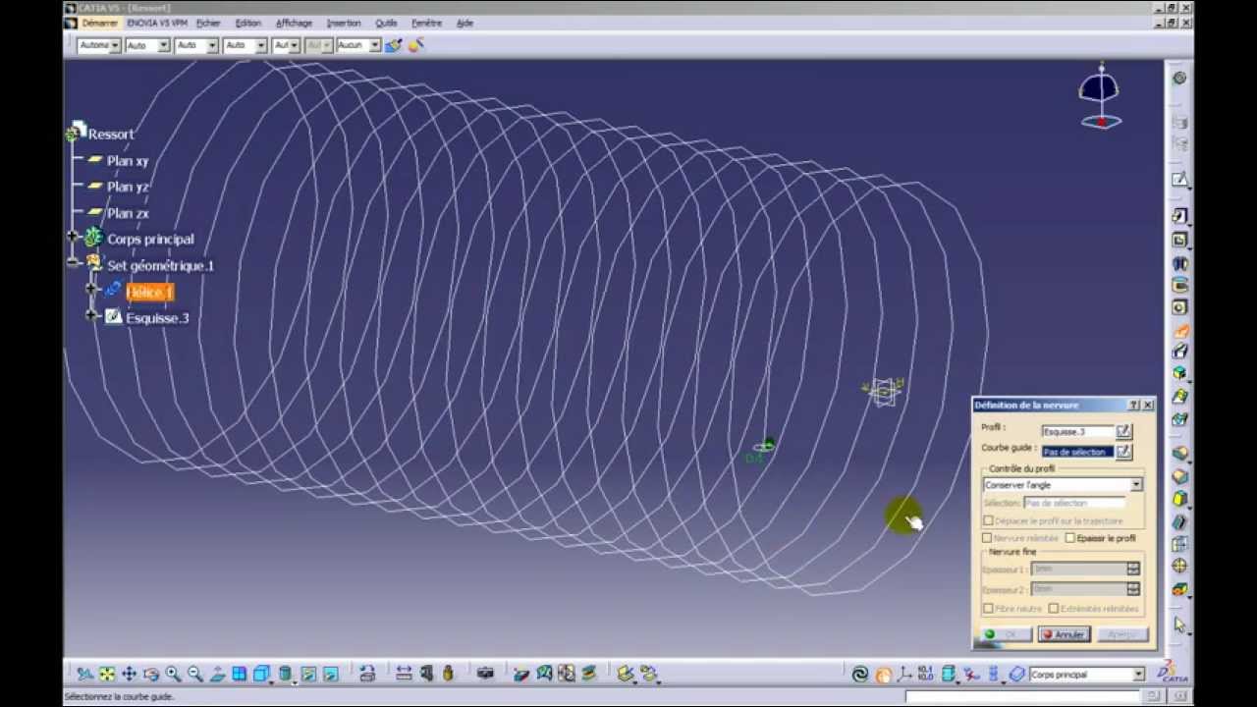This screenshot has height=707, width=1257.
Task: Open the 'Corps principal' body dropdown
Action: (x=1139, y=675)
